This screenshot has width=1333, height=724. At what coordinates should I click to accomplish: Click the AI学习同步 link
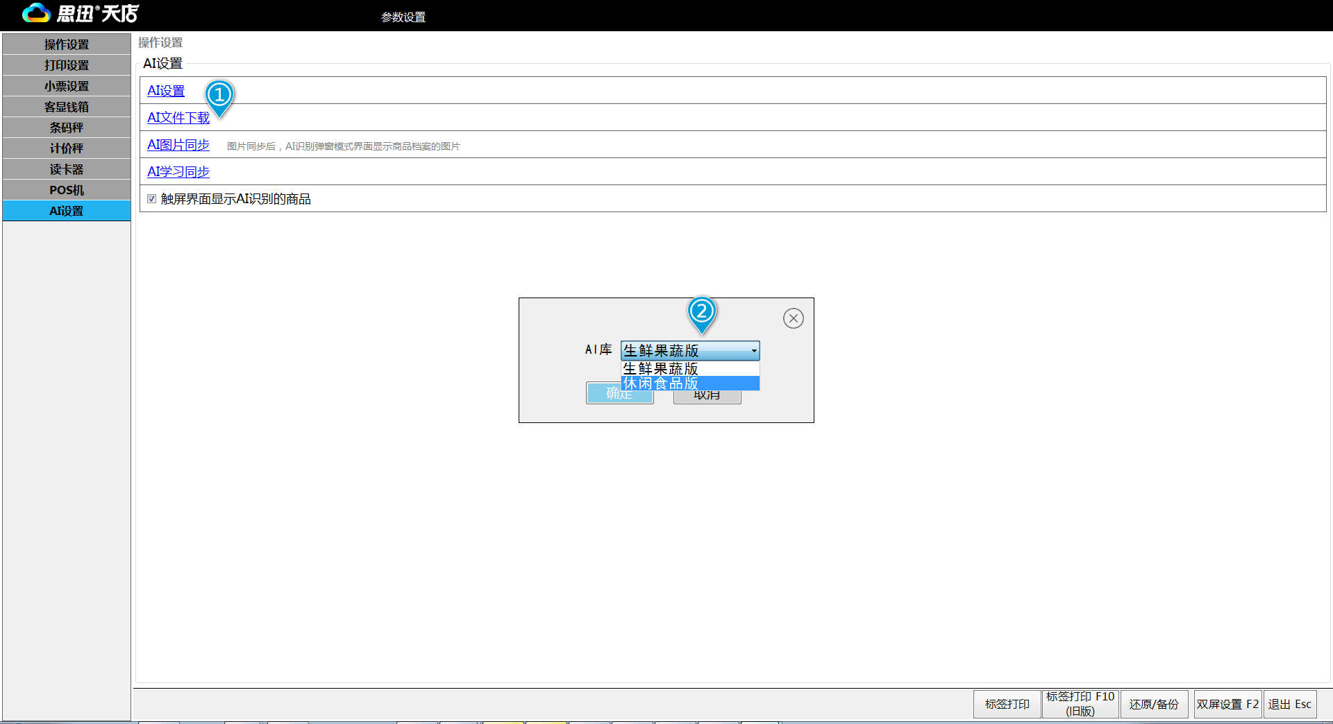point(178,172)
